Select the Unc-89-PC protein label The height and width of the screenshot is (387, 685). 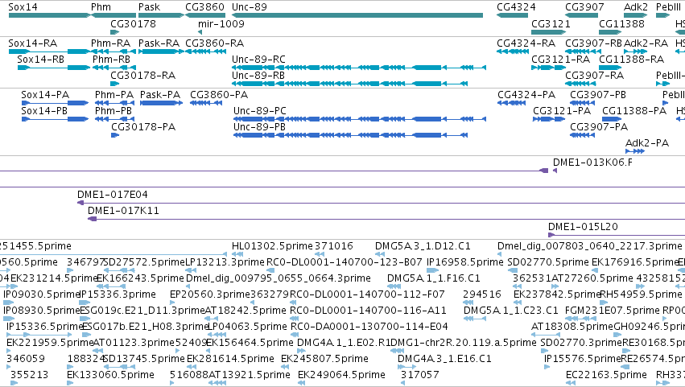260,110
